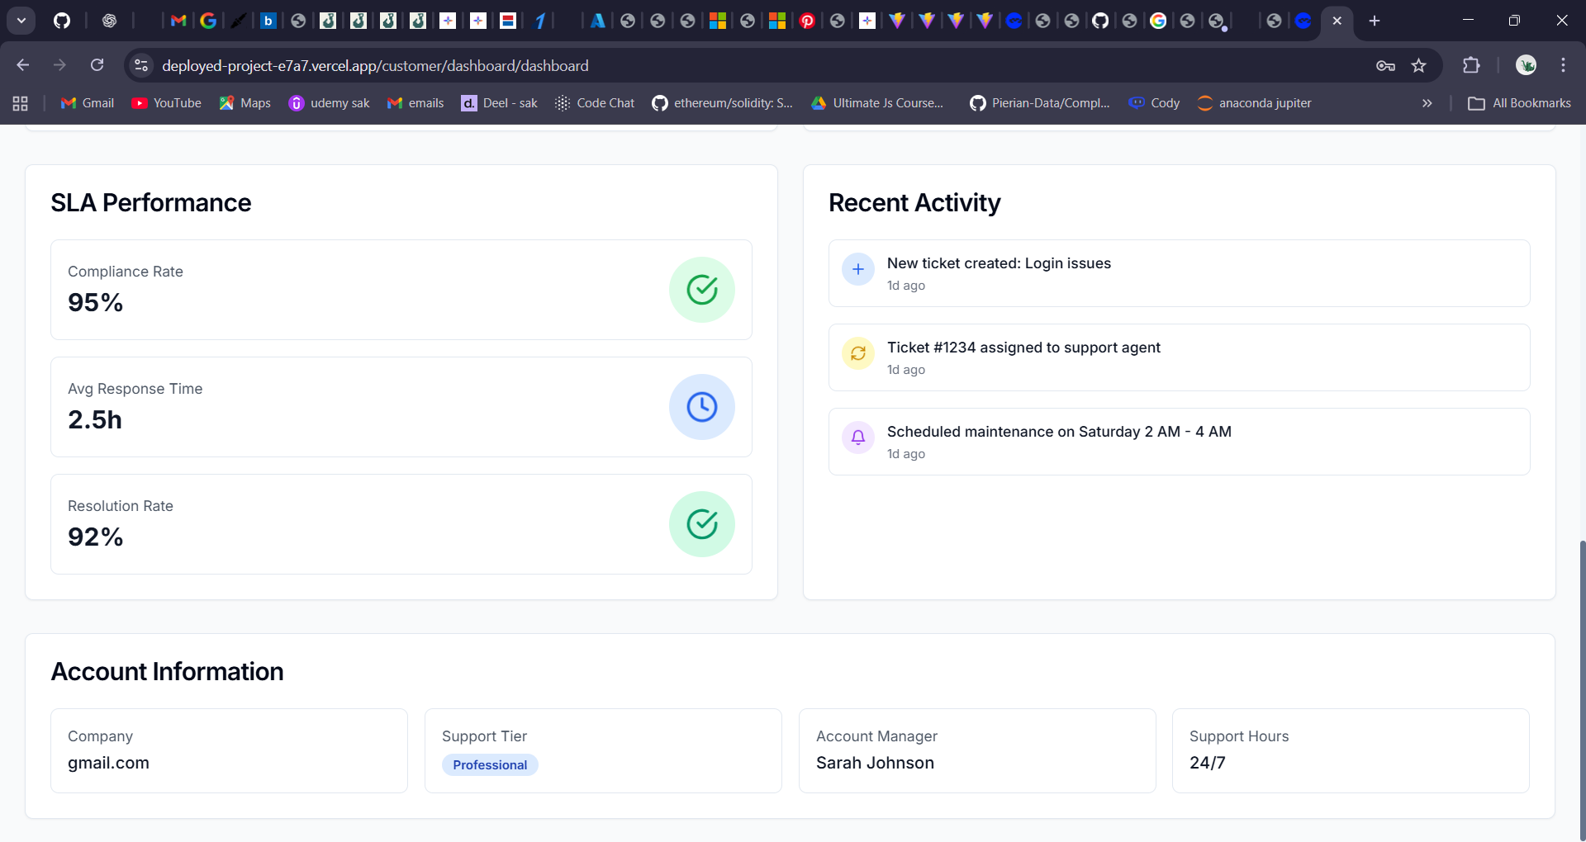Select the 95% compliance rate value

coord(95,303)
